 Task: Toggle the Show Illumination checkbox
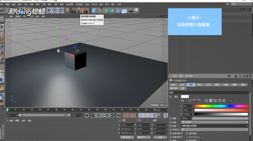tap(202, 133)
